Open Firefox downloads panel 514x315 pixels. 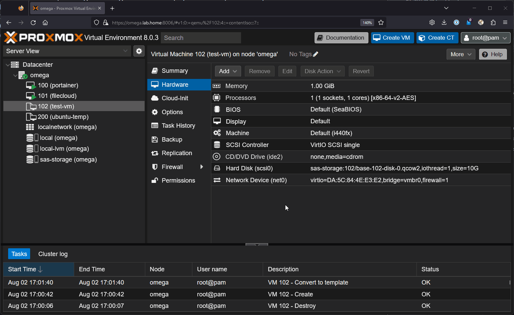pos(444,23)
